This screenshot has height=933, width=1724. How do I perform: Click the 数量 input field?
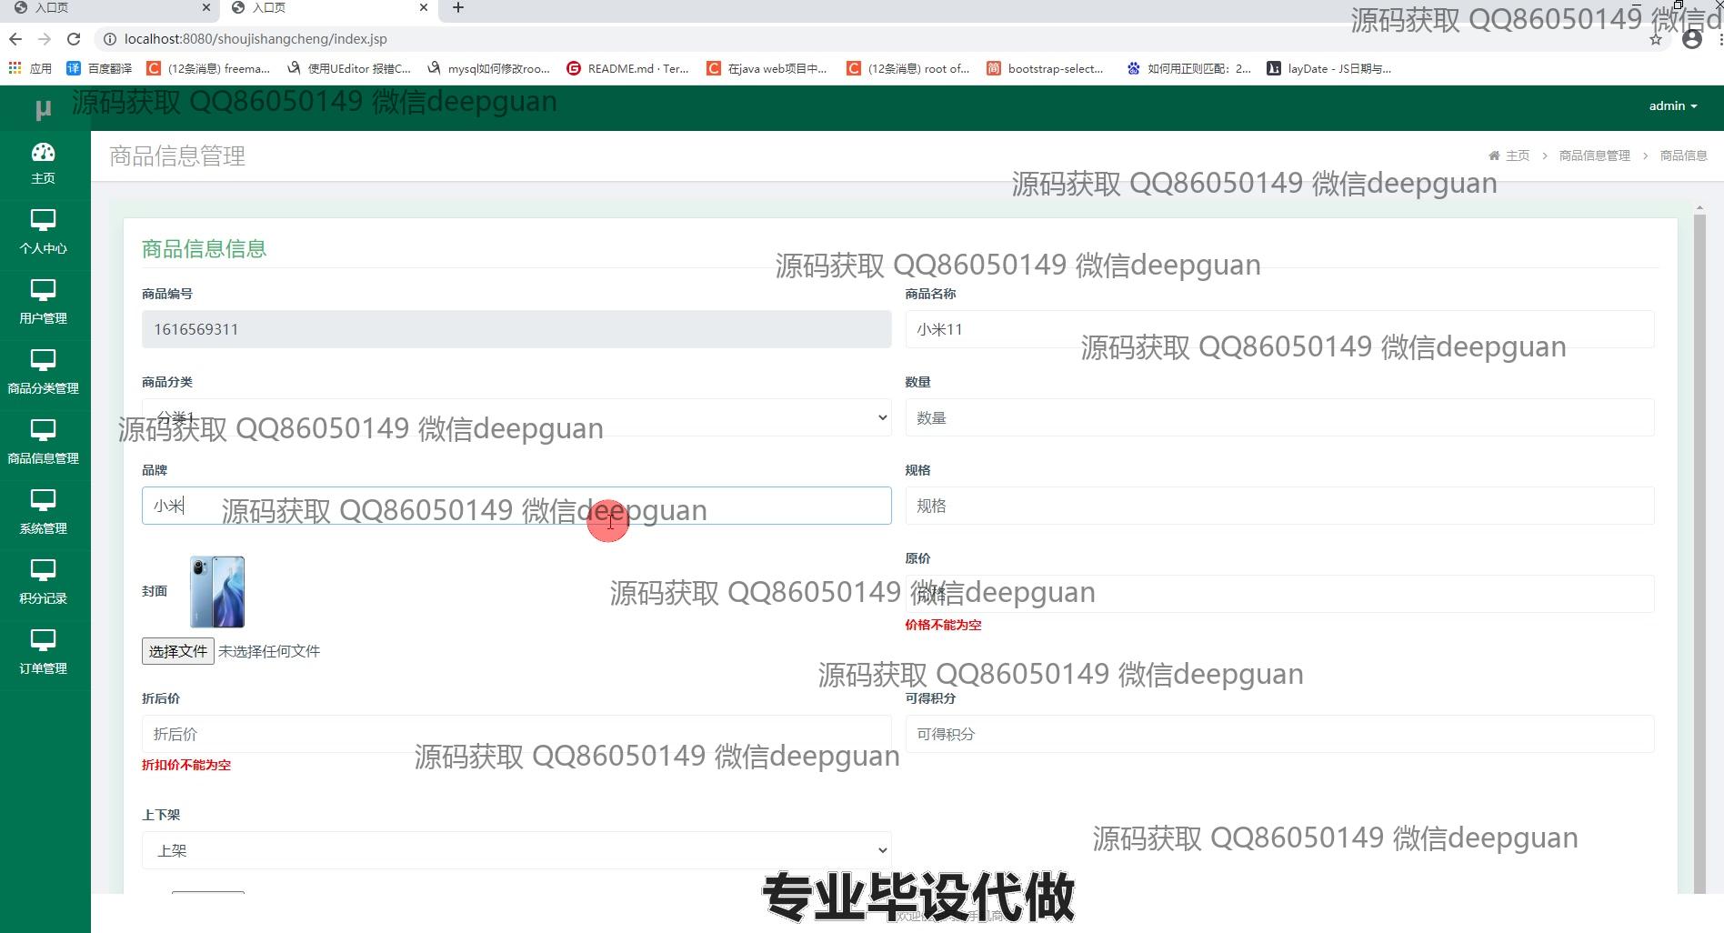point(1278,417)
